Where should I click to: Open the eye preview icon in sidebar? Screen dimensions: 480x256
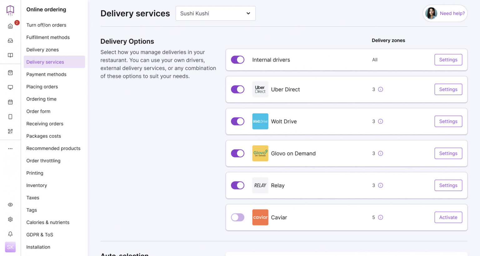10,205
